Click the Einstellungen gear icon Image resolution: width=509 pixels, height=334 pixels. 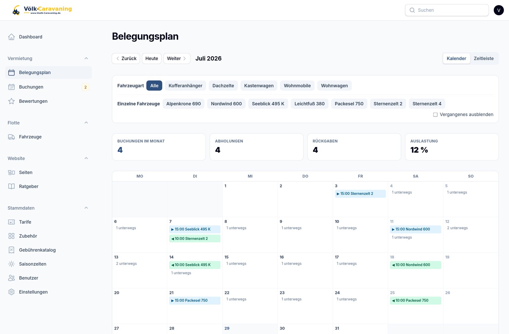[x=11, y=292]
